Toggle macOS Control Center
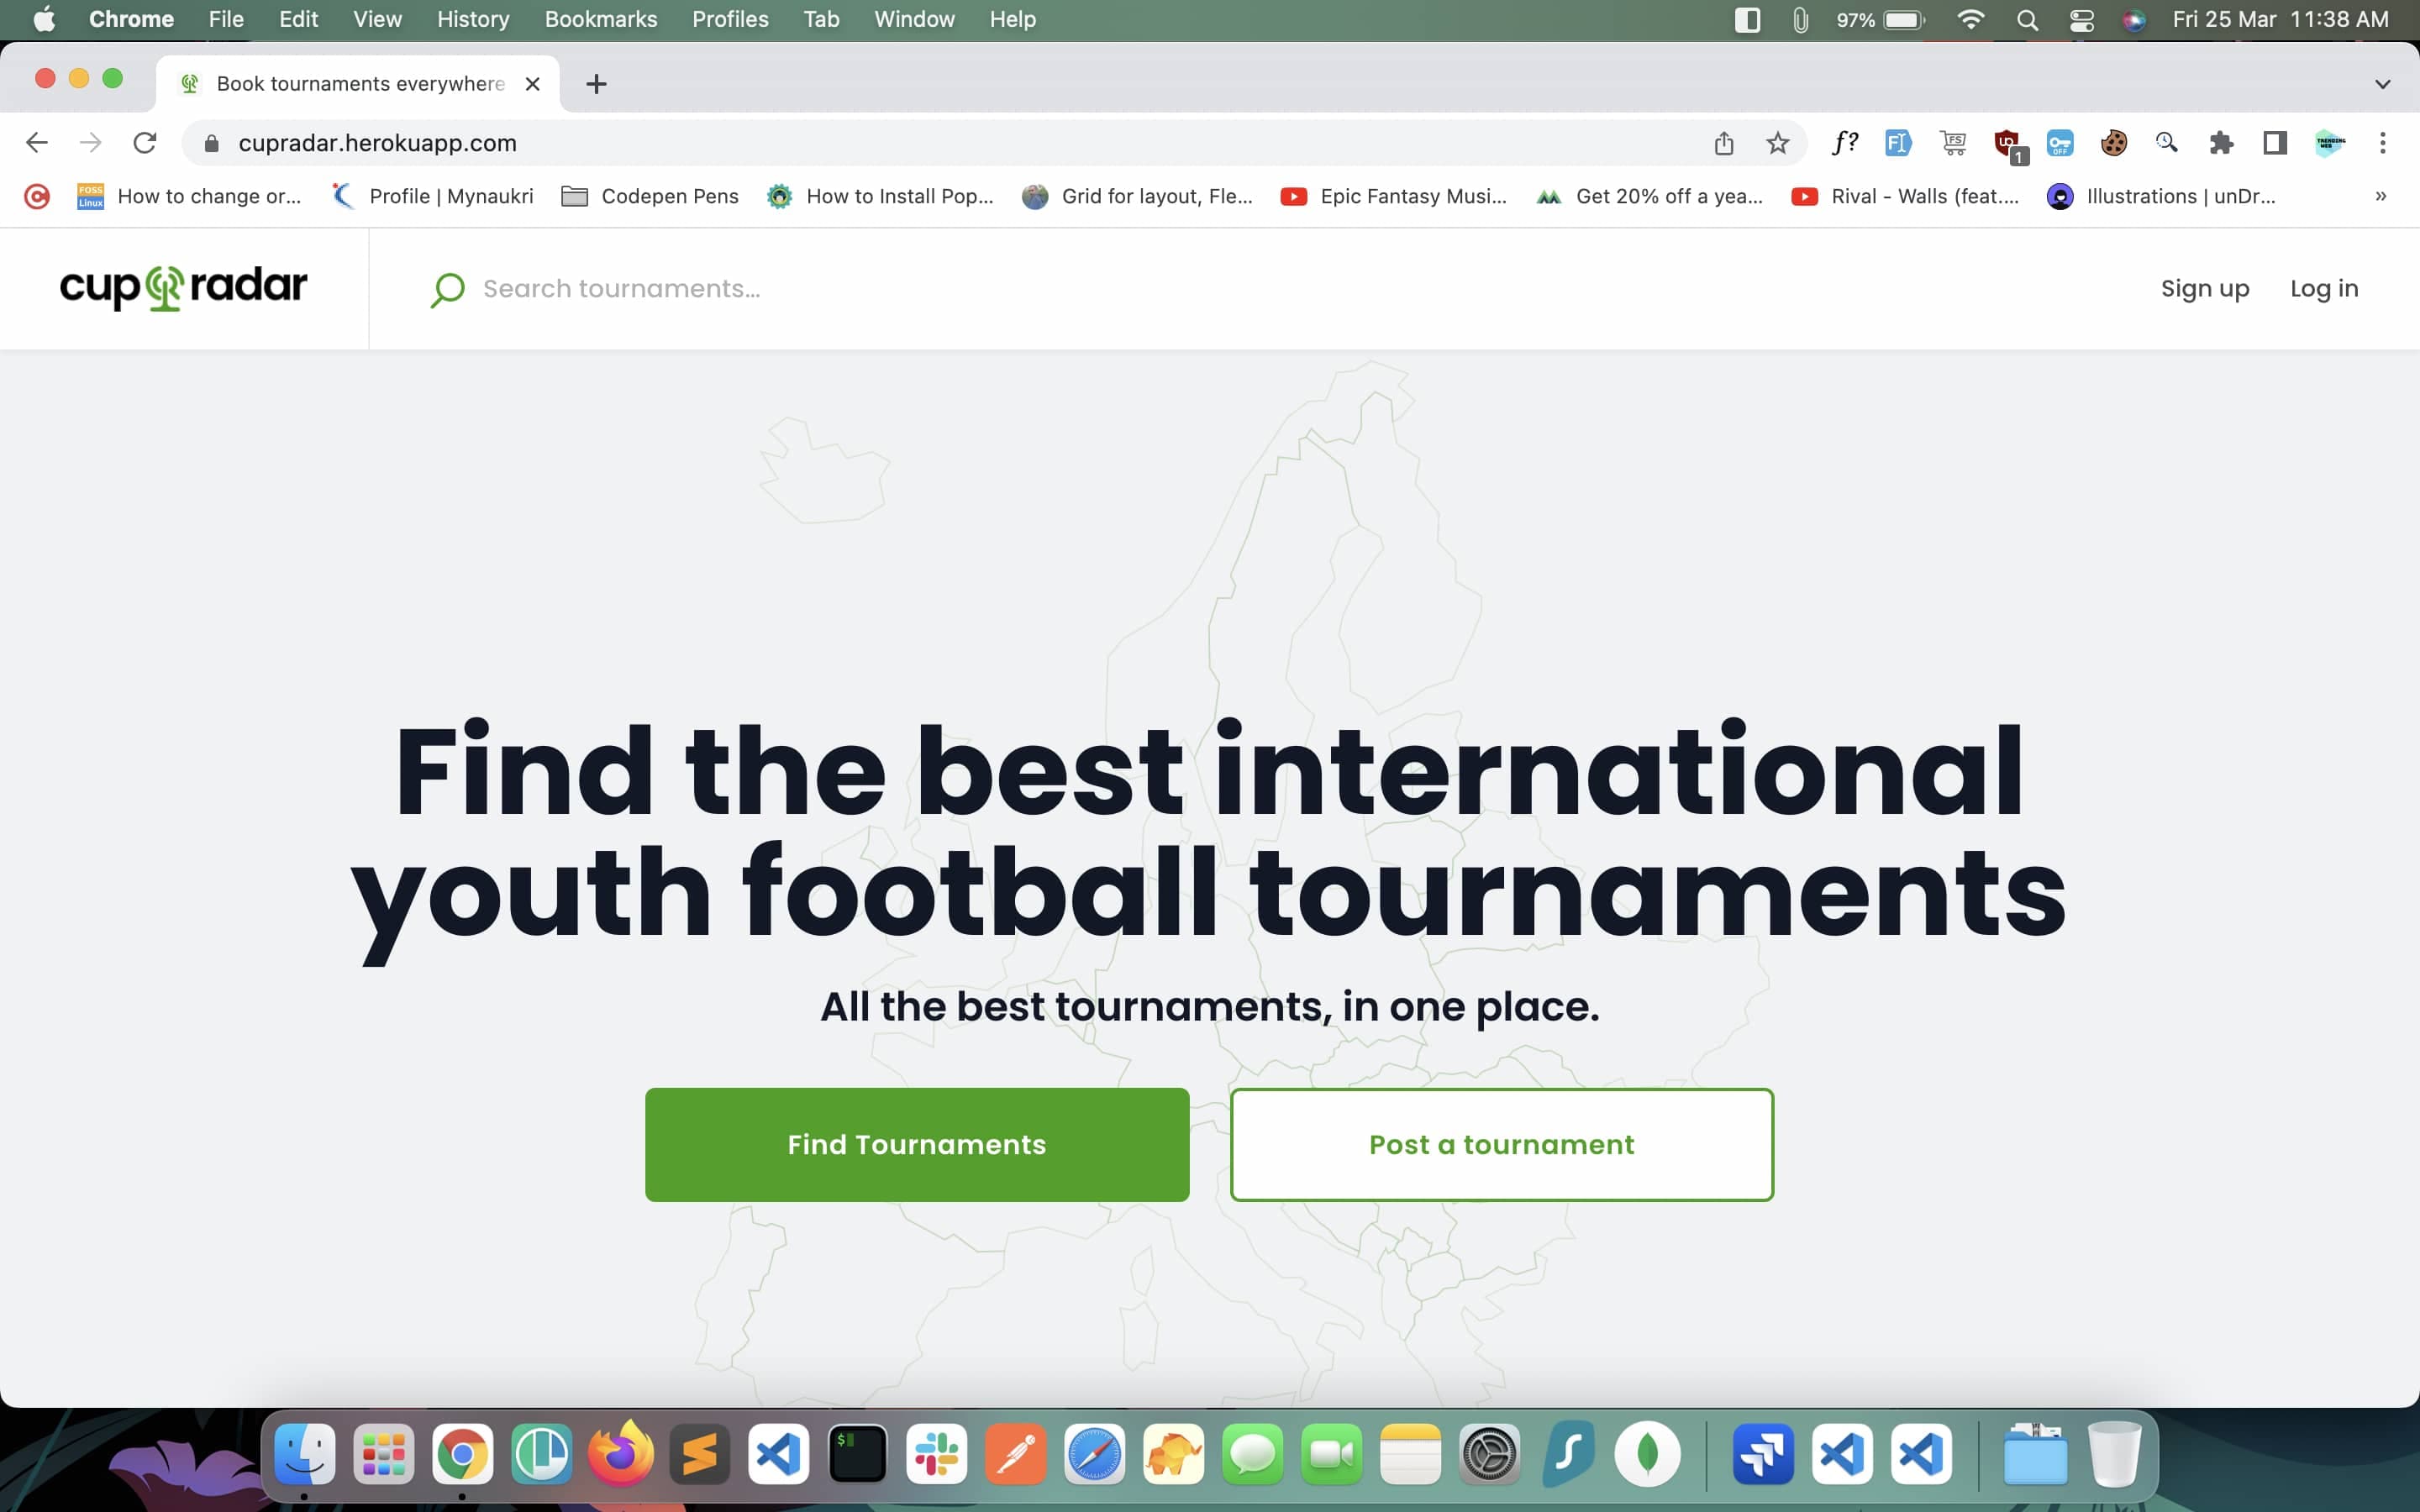 click(x=2082, y=20)
